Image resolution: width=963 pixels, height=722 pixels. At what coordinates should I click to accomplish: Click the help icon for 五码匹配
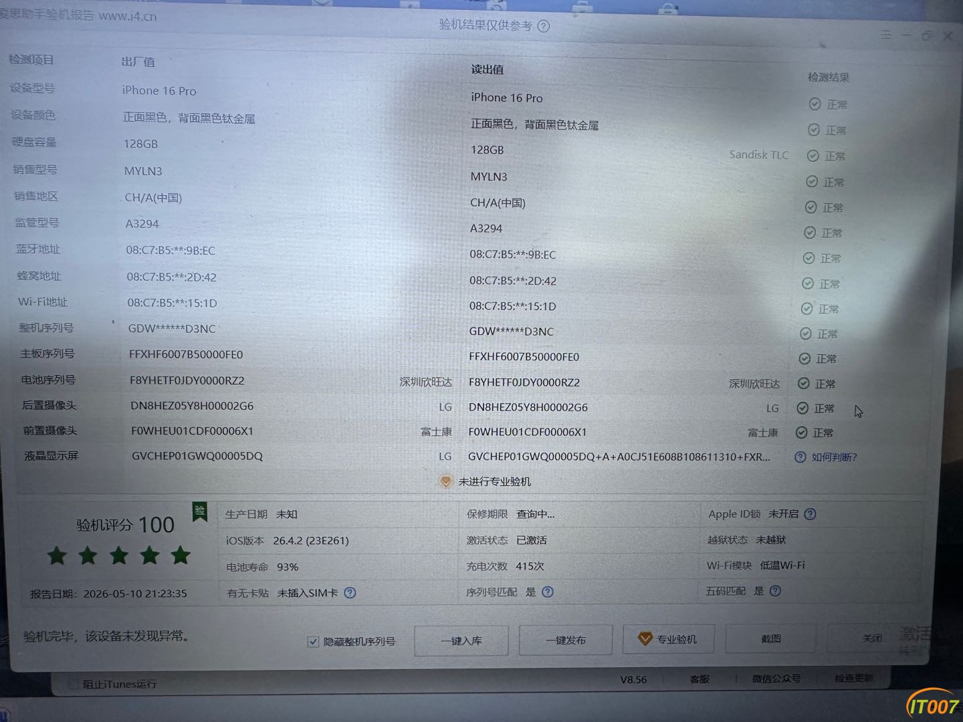[775, 591]
